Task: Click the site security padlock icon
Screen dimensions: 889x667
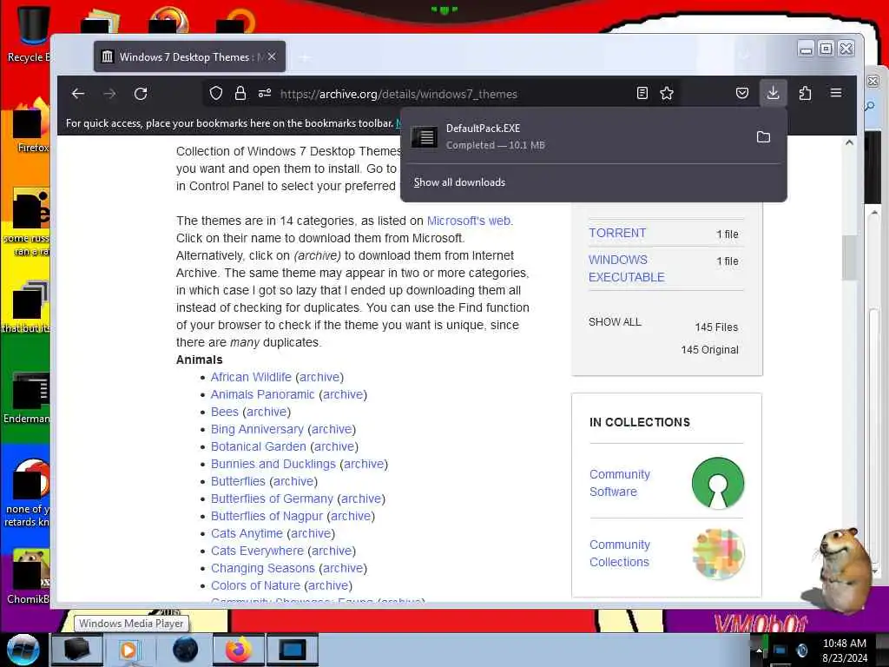Action: coord(240,94)
